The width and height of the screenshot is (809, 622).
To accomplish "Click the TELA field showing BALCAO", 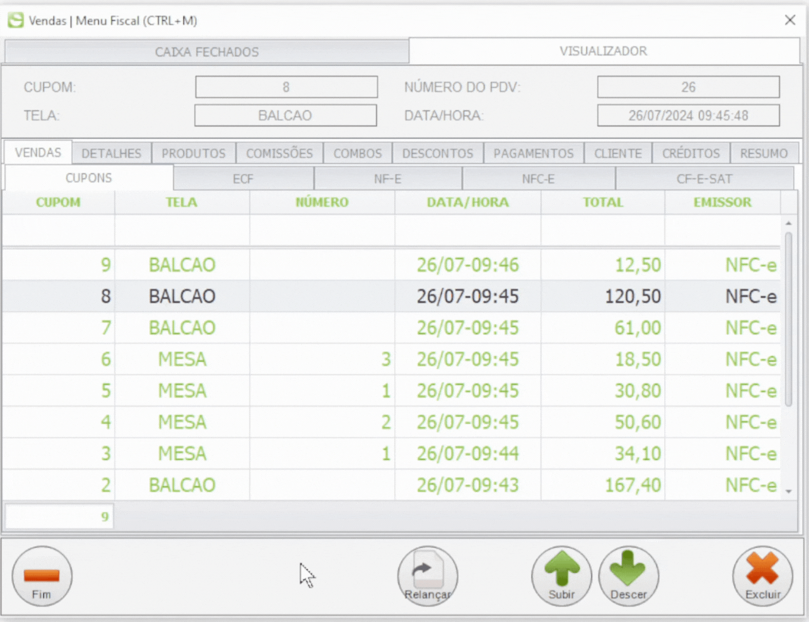I will tap(285, 115).
